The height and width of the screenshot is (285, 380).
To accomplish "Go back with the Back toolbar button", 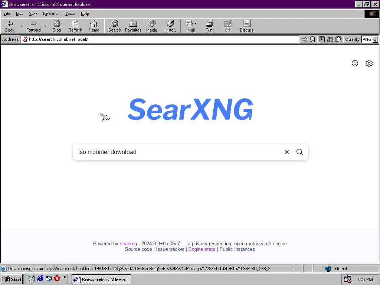I will coord(10,26).
